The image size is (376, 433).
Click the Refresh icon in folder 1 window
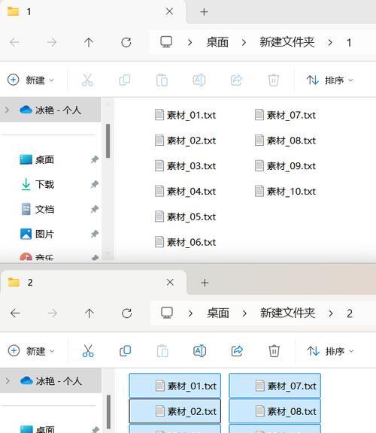[126, 43]
